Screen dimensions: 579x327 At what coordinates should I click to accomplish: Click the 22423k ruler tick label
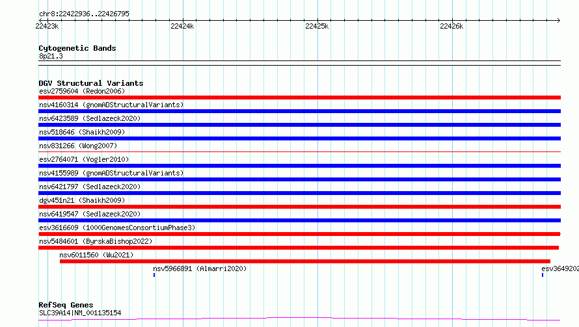click(x=47, y=26)
